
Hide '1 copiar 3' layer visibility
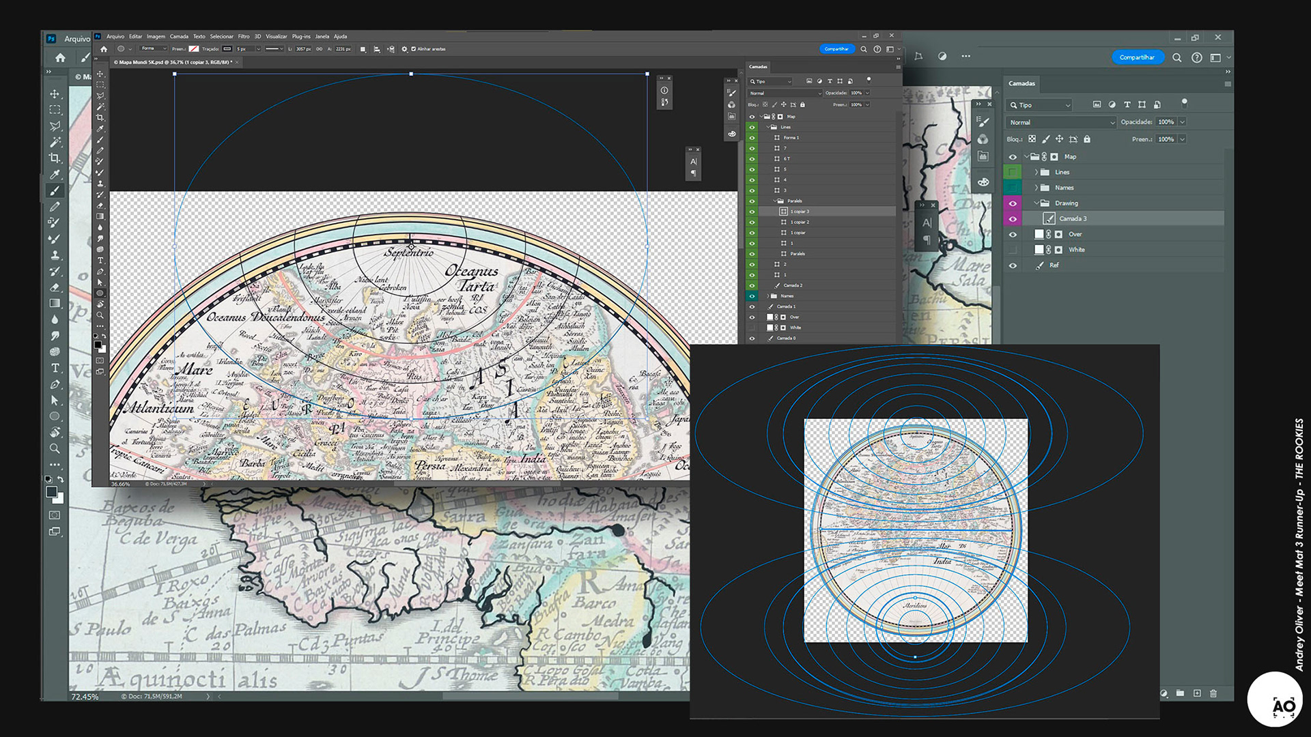[752, 212]
